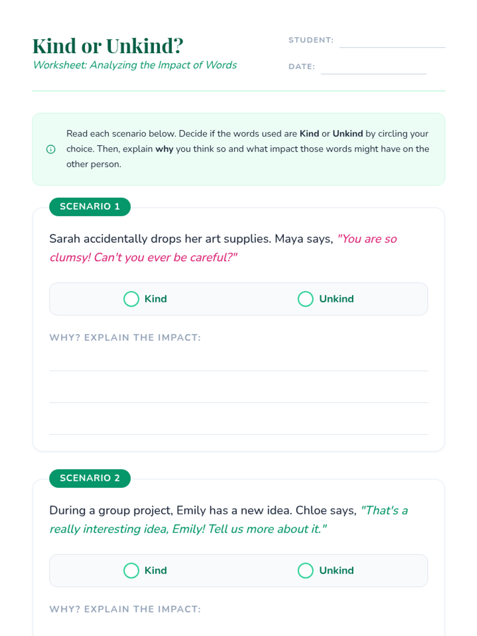Screen dimensions: 477x636
Task: Click the Scenario 1 badge
Action: coord(90,207)
